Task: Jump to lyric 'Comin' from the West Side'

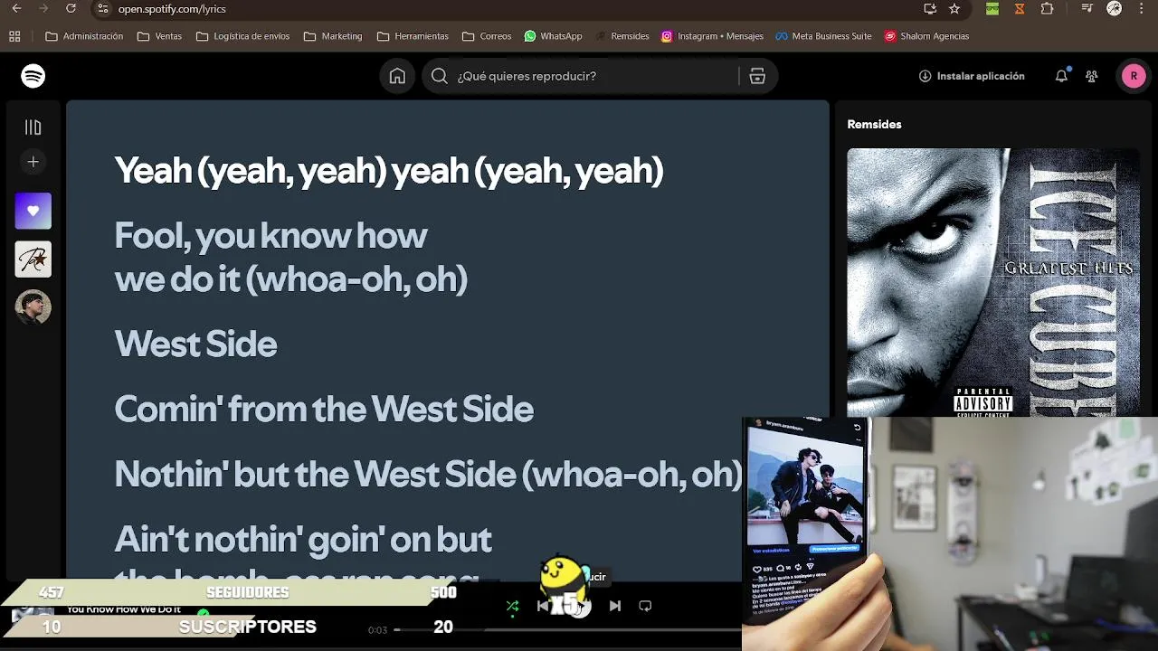Action: pyautogui.click(x=324, y=409)
